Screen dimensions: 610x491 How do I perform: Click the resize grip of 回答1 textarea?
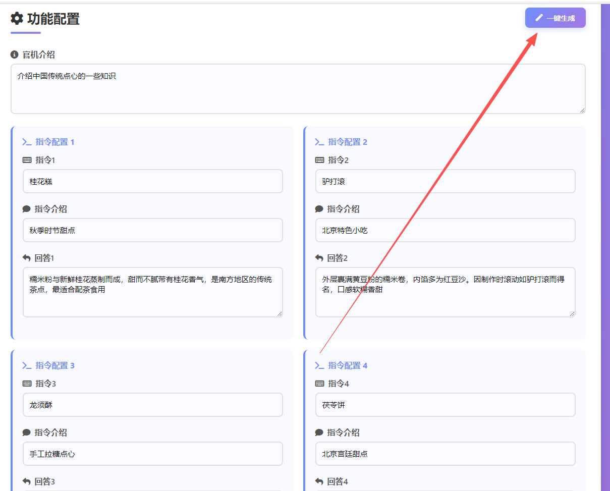click(280, 315)
